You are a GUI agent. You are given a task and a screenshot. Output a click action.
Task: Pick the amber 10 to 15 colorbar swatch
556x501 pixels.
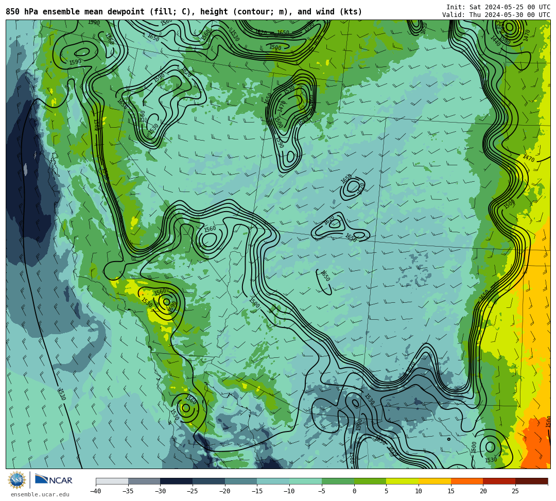[x=435, y=481]
